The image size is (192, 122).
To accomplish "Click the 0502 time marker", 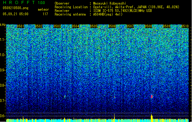I will (39, 26).
